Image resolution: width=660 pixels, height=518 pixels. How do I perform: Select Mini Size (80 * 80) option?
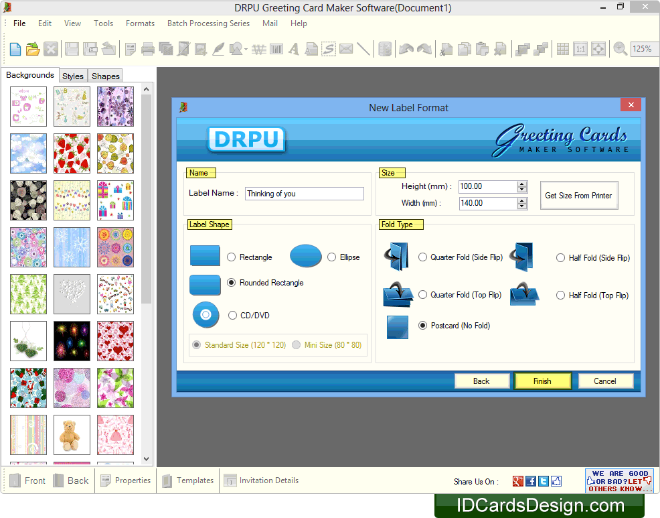(x=296, y=345)
